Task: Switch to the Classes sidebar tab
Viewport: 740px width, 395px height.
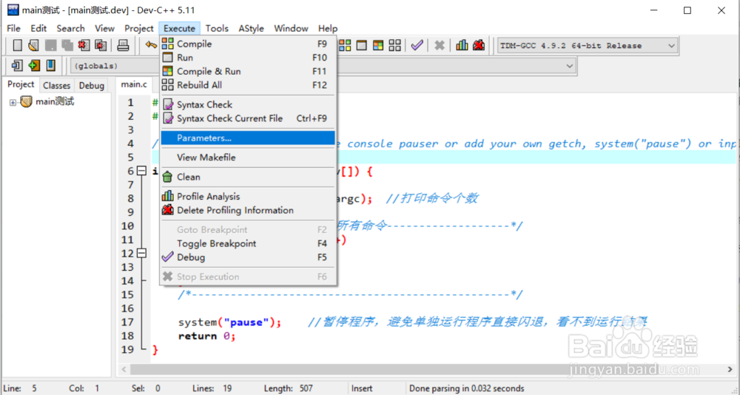Action: [x=57, y=85]
